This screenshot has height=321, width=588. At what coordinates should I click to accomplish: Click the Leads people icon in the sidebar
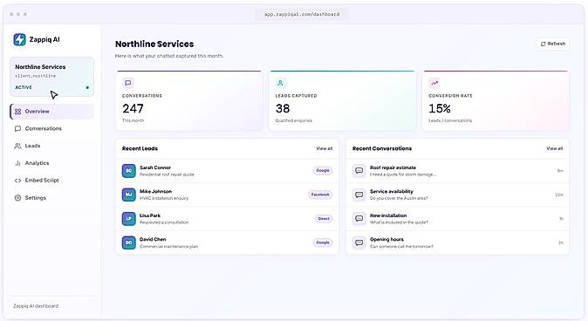[17, 146]
